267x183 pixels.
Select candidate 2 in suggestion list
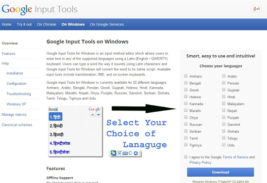[x=56, y=126]
